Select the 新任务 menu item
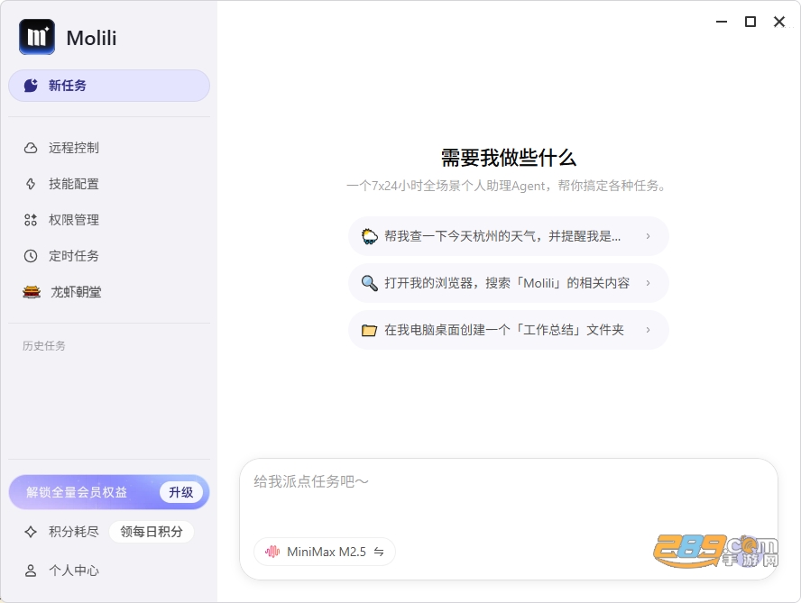Screen dimensions: 801x603 [109, 86]
